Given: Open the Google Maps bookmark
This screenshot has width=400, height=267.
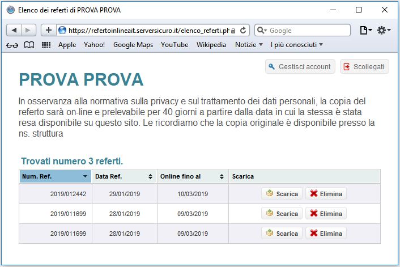Looking at the screenshot, I should (x=133, y=45).
